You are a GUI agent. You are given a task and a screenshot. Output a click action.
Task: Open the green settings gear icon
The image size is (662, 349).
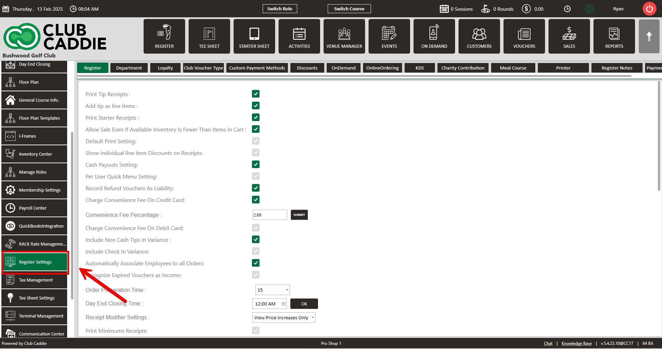tap(589, 9)
